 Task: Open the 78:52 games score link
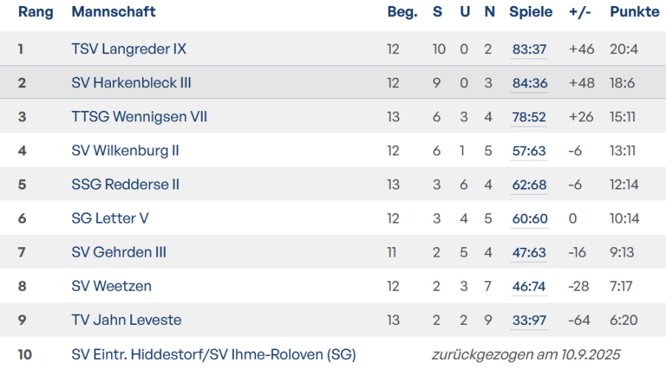click(x=529, y=117)
